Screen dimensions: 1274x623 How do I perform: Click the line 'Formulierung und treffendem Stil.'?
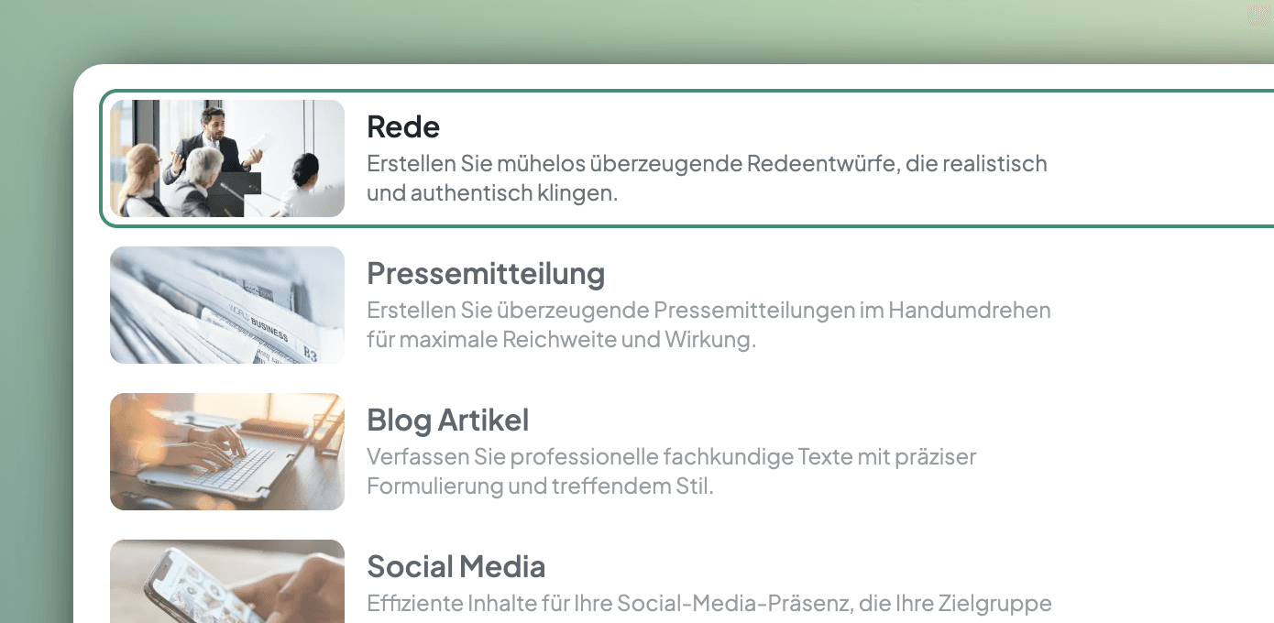pos(540,486)
